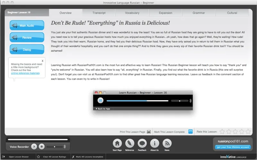
Task: Toggle Mark This Lesson Complete checkbox
Action: tap(191, 132)
